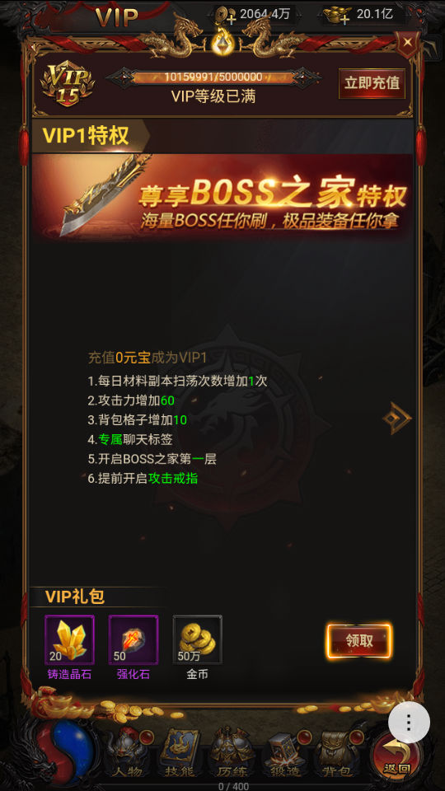
Task: Tap the 金币 gold coins reward item
Action: click(x=197, y=639)
